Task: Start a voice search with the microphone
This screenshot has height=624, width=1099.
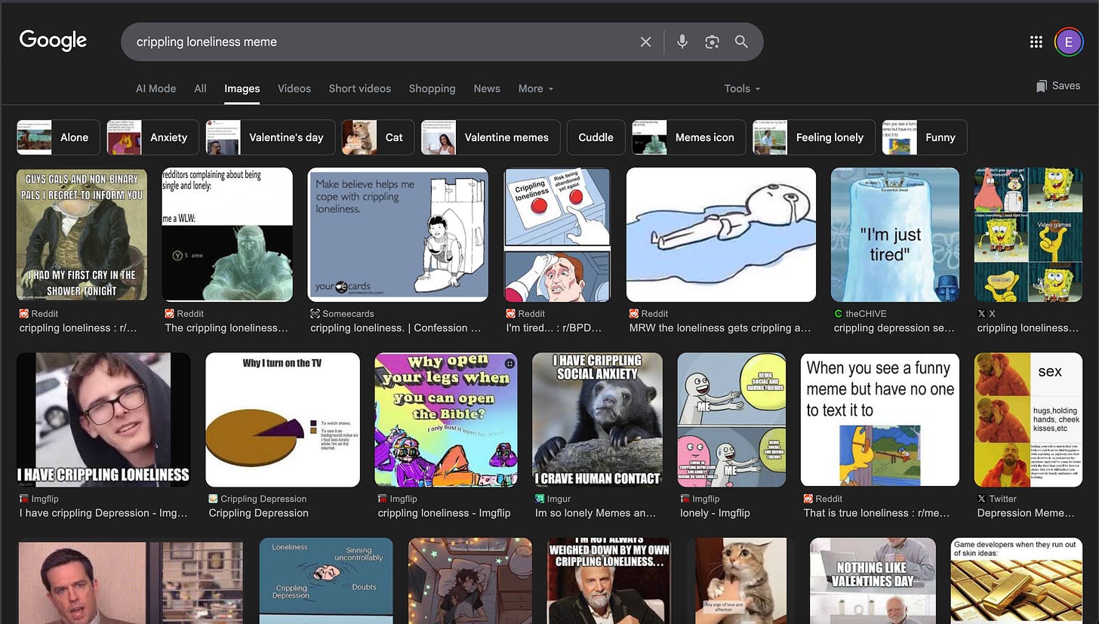Action: tap(682, 42)
